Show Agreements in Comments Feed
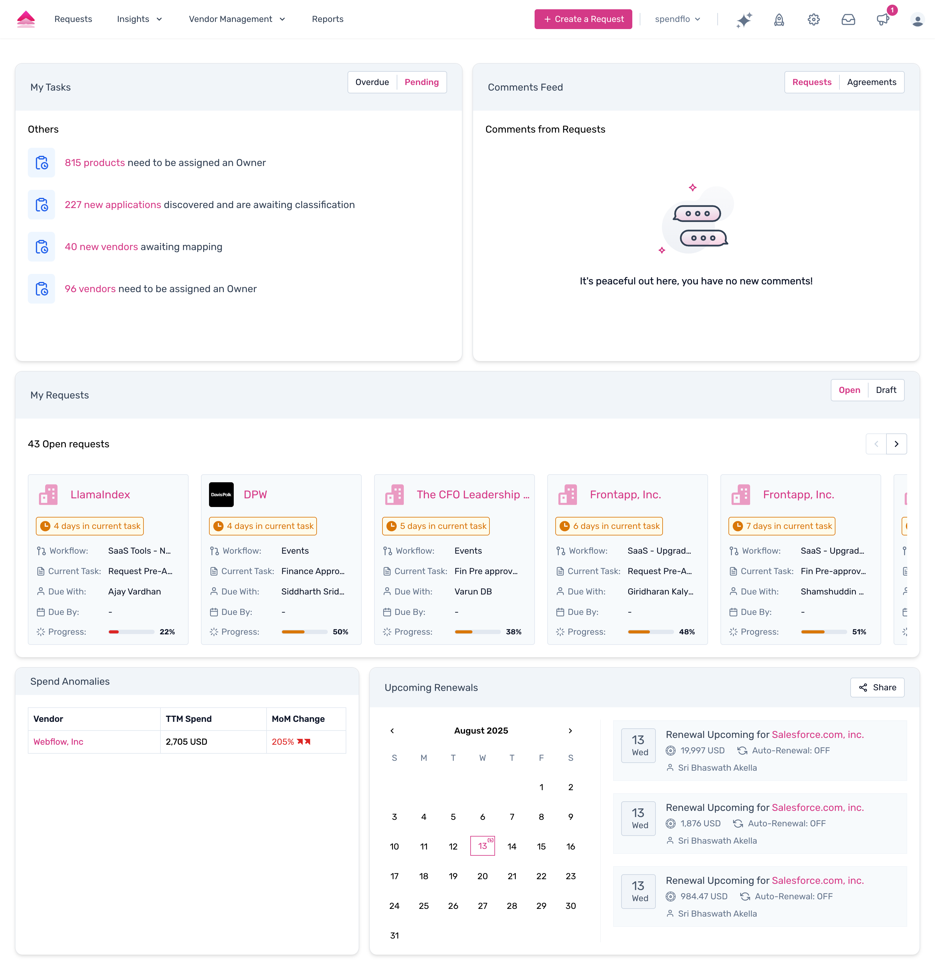Viewport: 935px width, 967px height. (x=872, y=83)
